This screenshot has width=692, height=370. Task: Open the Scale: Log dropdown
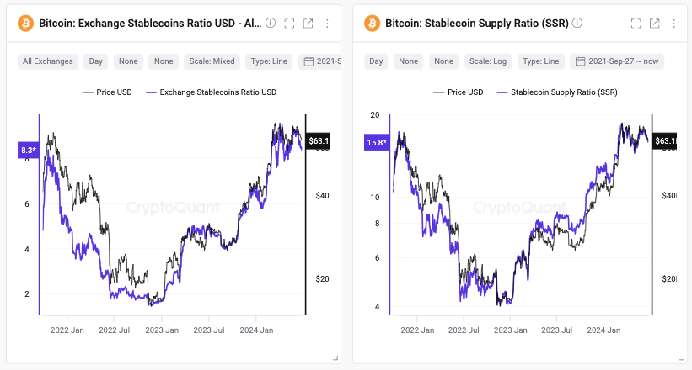[487, 61]
